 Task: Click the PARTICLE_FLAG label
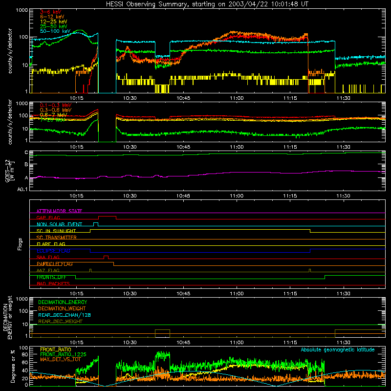[x=55, y=264]
